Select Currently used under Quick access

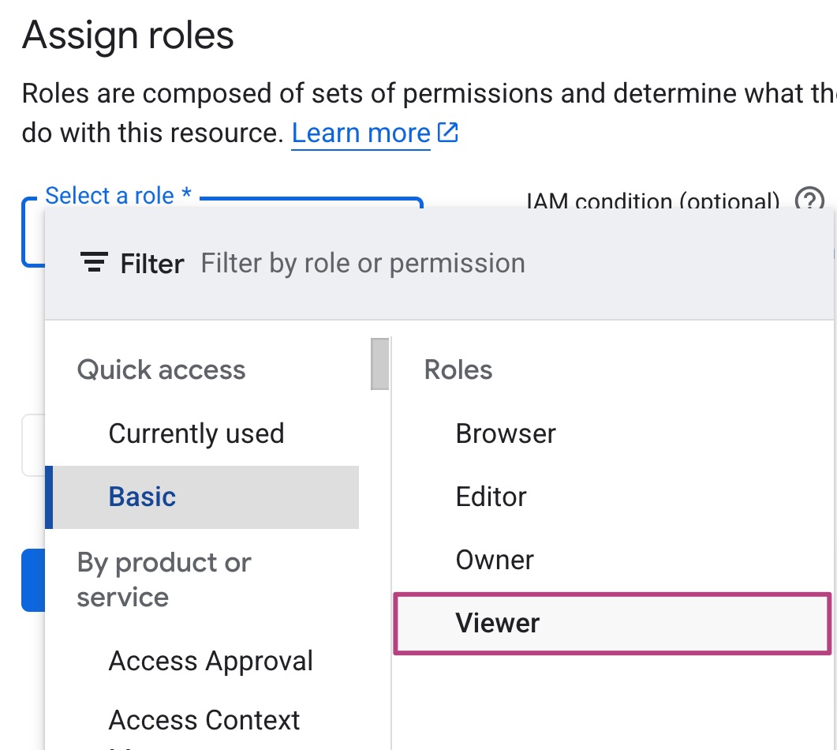pos(196,433)
